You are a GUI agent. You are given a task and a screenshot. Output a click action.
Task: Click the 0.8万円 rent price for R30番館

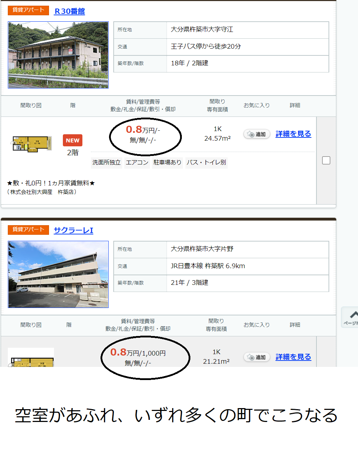134,130
